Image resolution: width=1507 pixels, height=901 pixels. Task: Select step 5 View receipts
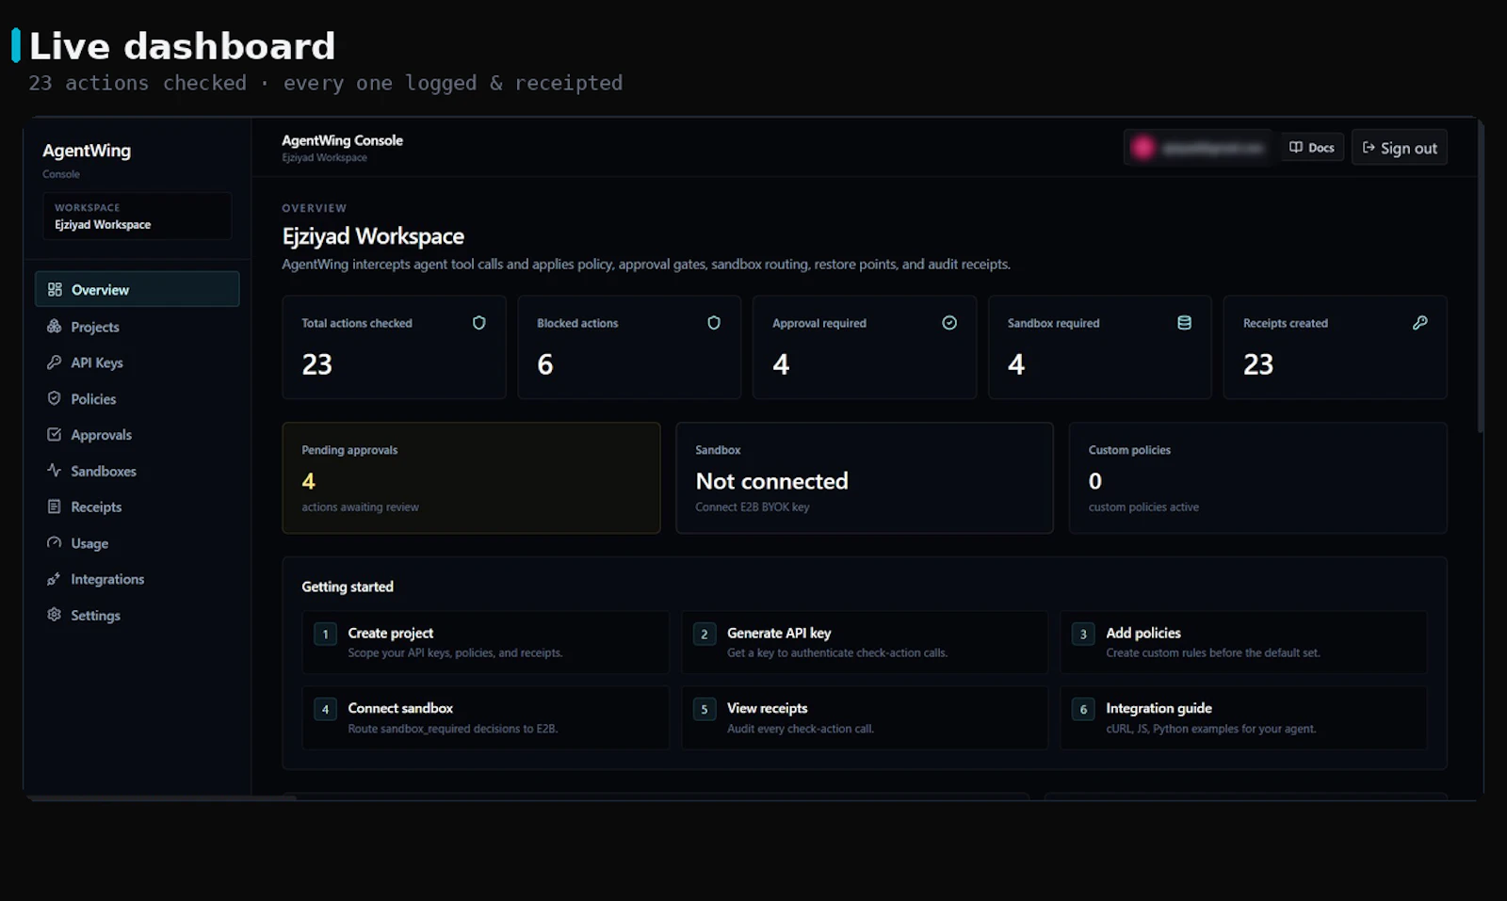click(x=865, y=717)
